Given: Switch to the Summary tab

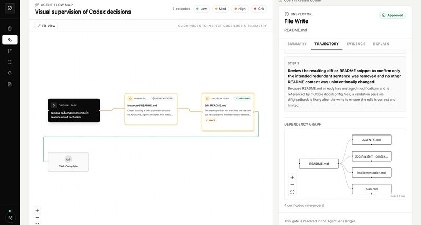Looking at the screenshot, I should click(x=297, y=44).
